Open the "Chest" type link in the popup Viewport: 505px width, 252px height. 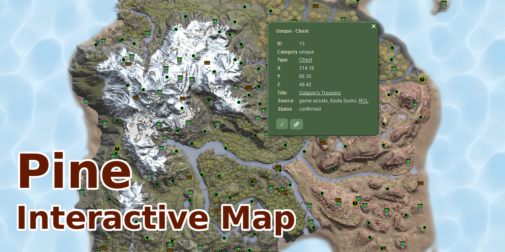[x=305, y=59]
